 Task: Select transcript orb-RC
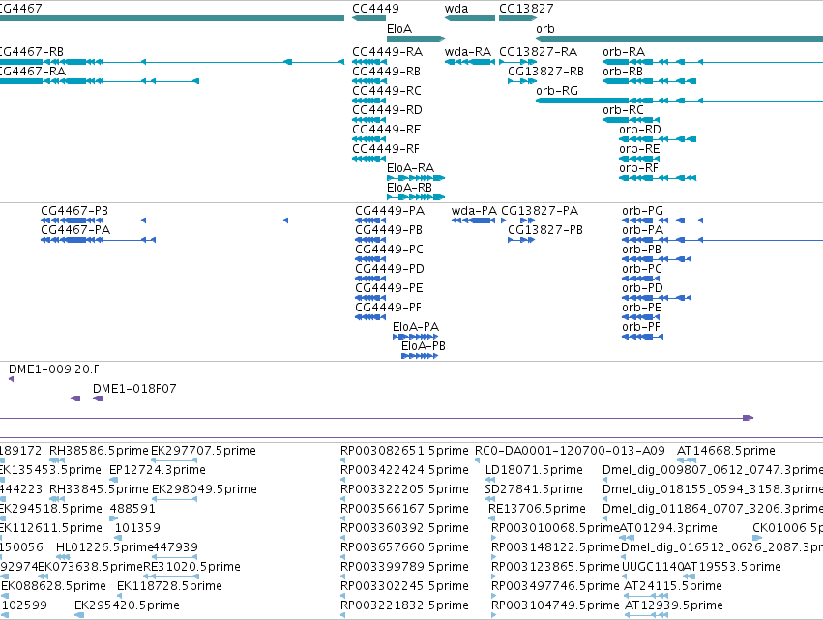631,120
